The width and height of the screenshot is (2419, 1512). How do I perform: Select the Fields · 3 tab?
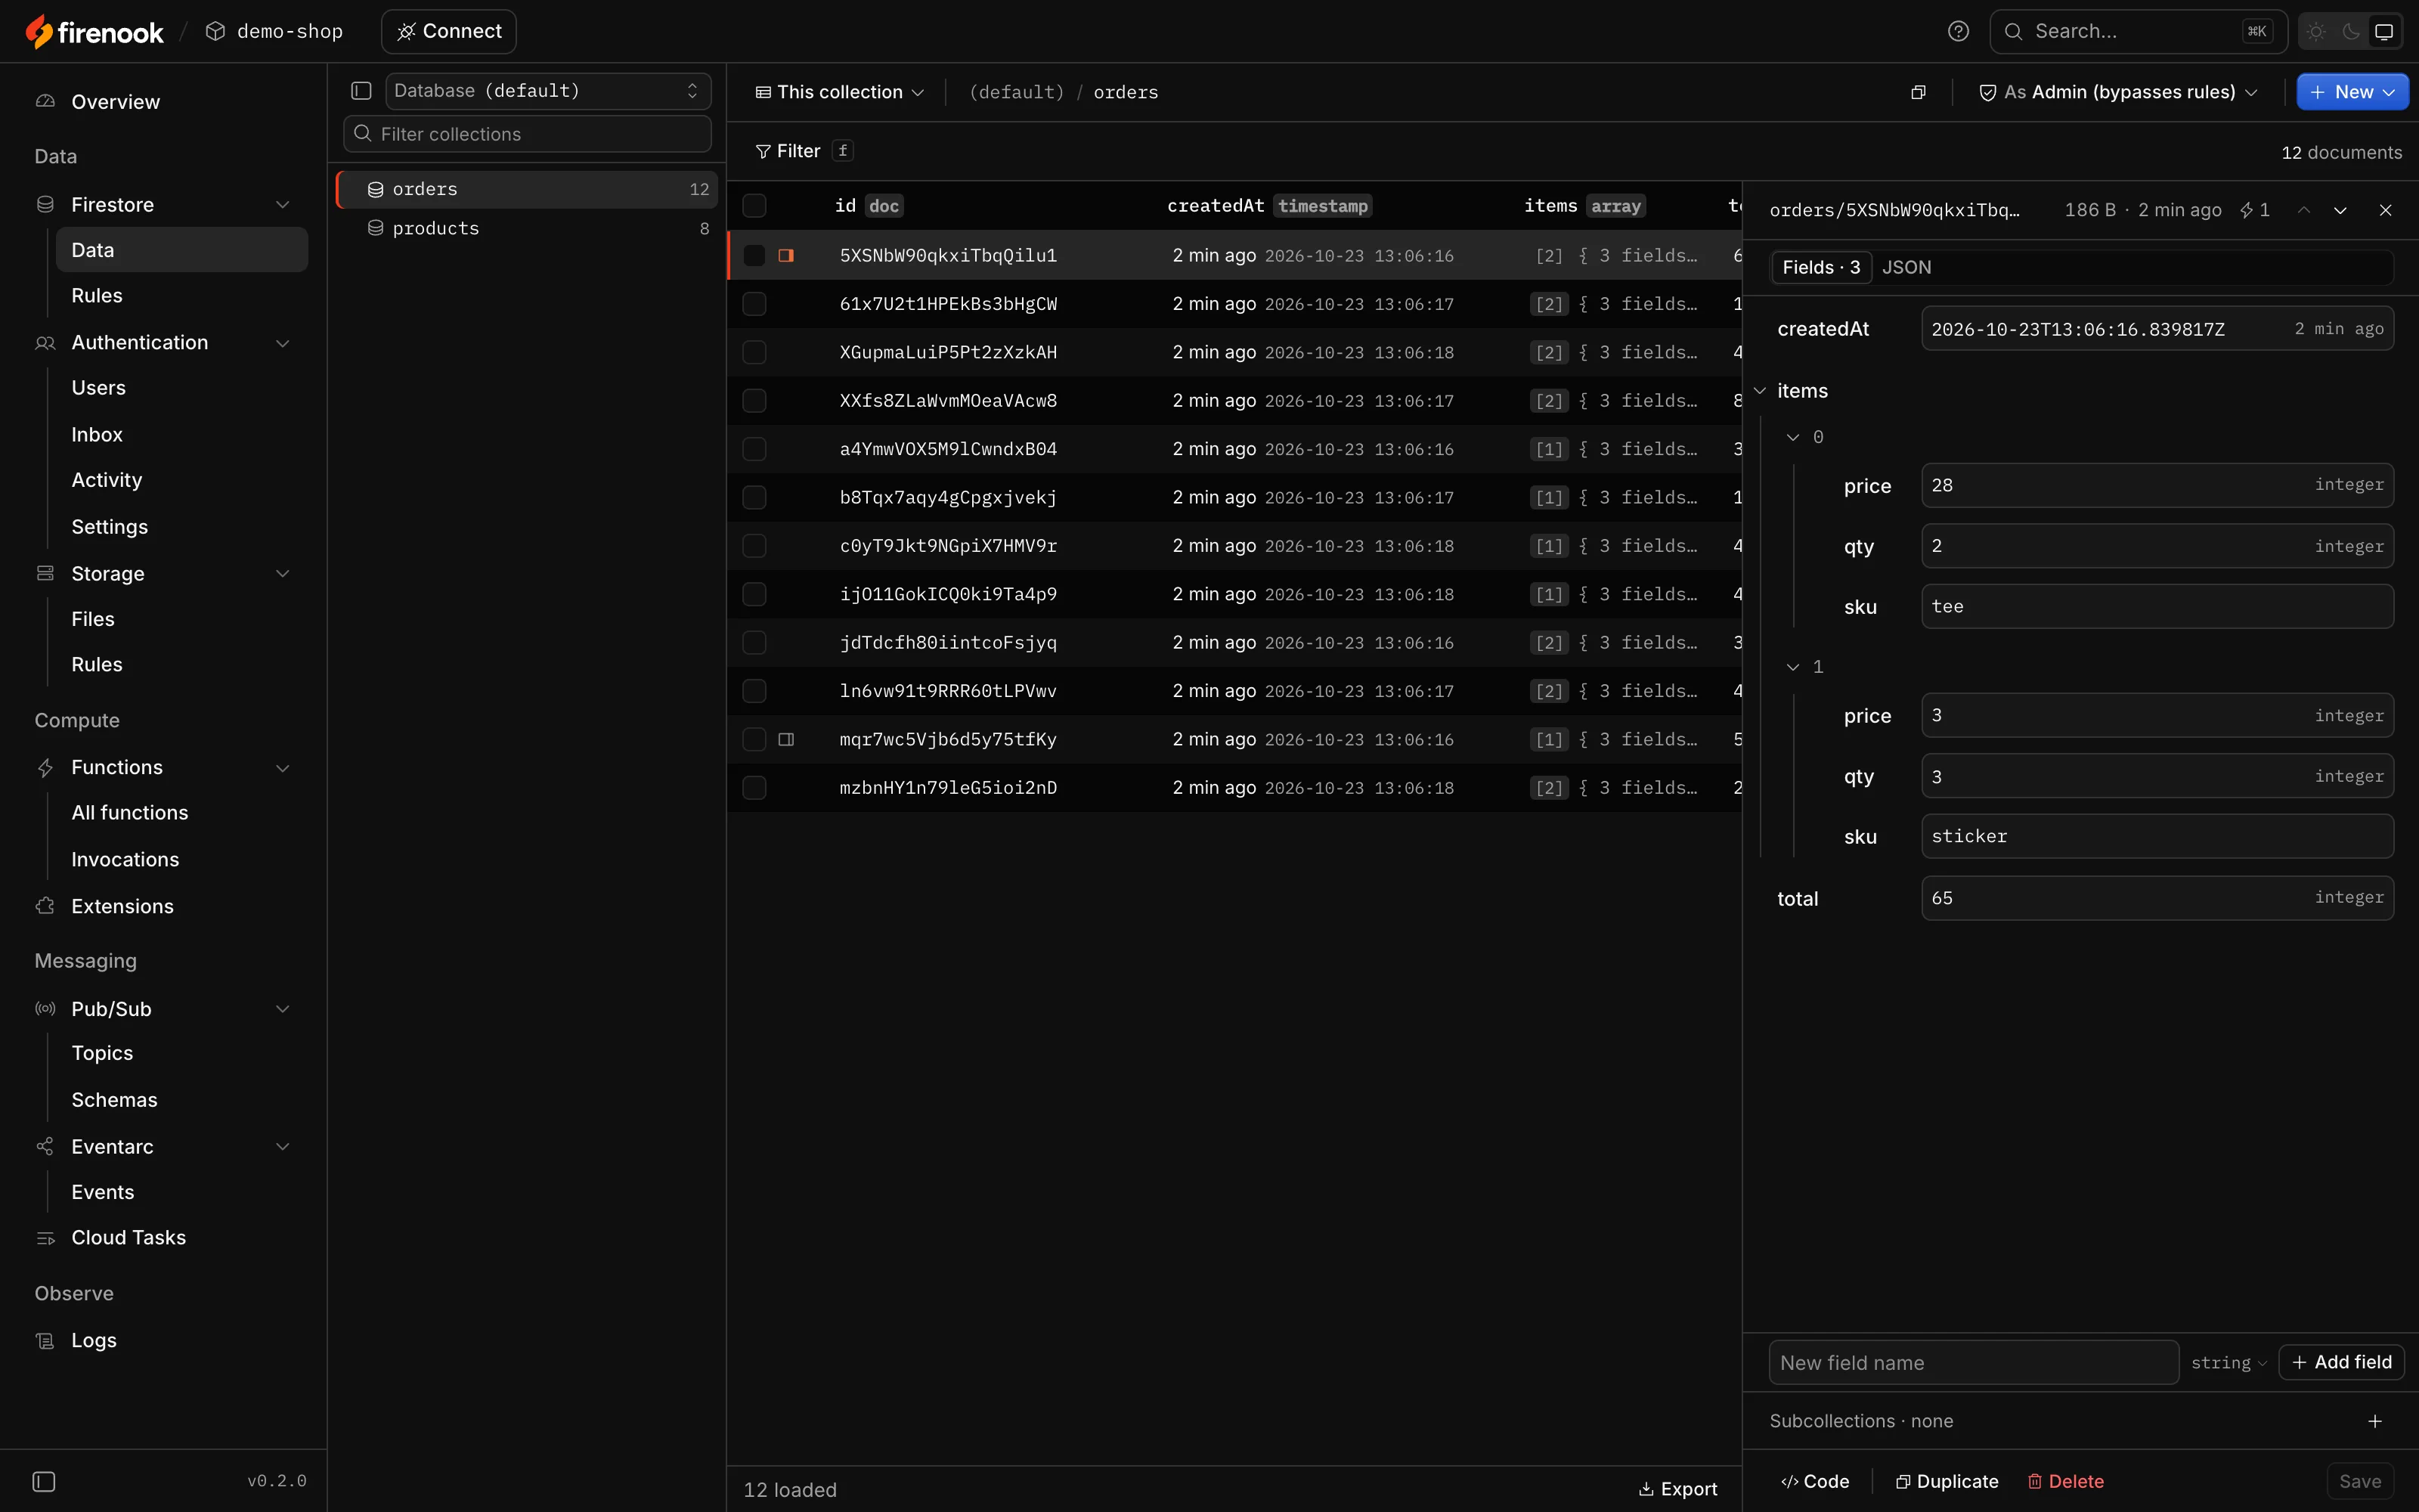coord(1821,267)
